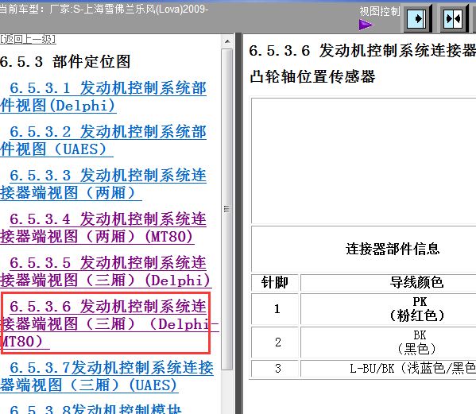Open 6.5.3.5 连接器端视图（三厢）(Delphi)
This screenshot has width=476, height=414.
point(106,272)
